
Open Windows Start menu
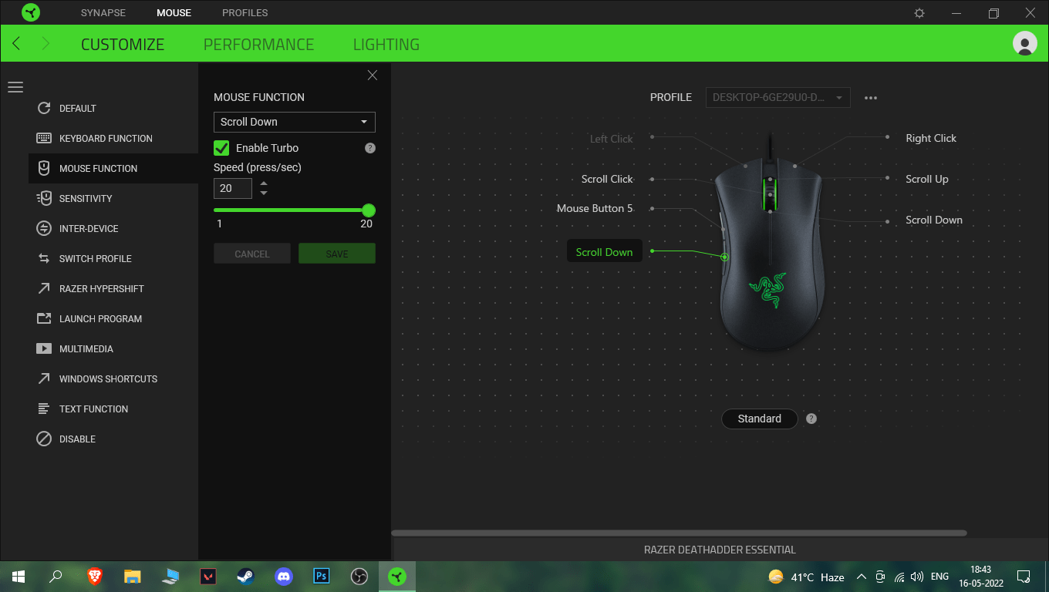point(19,577)
